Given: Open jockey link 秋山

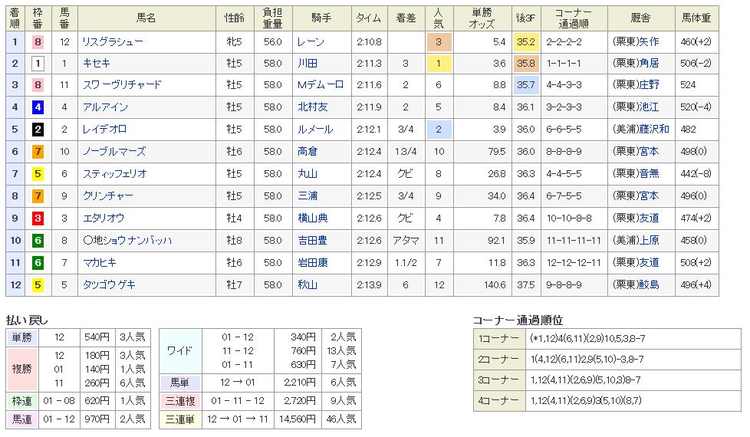Looking at the screenshot, I should (x=308, y=285).
